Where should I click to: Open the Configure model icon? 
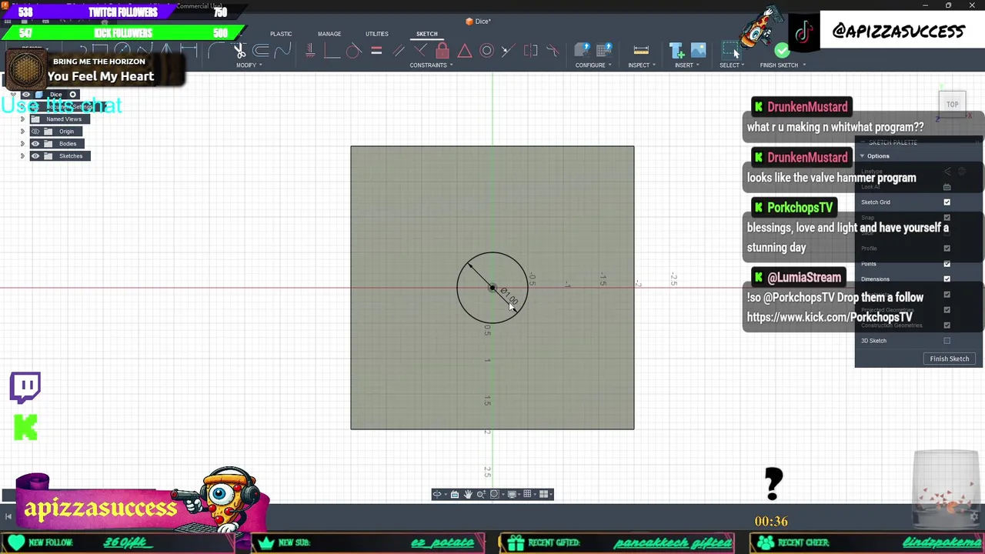[583, 51]
